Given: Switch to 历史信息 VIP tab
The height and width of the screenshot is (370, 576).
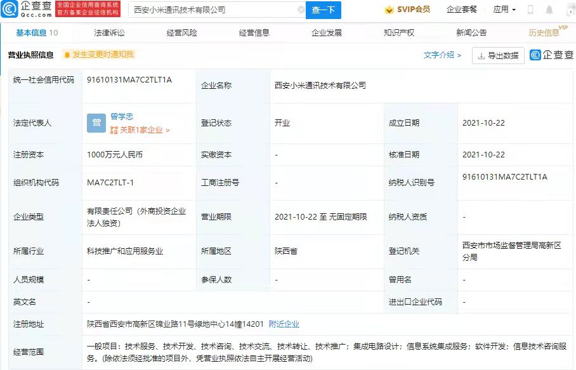Looking at the screenshot, I should coord(548,32).
